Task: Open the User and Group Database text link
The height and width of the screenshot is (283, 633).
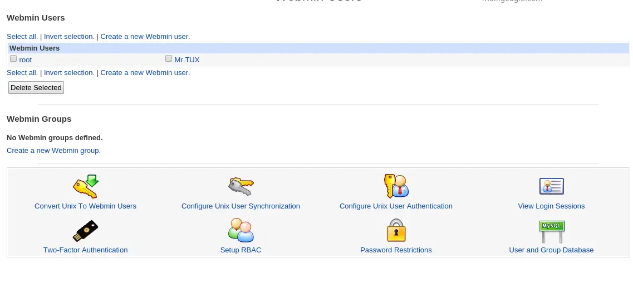Action: 552,250
